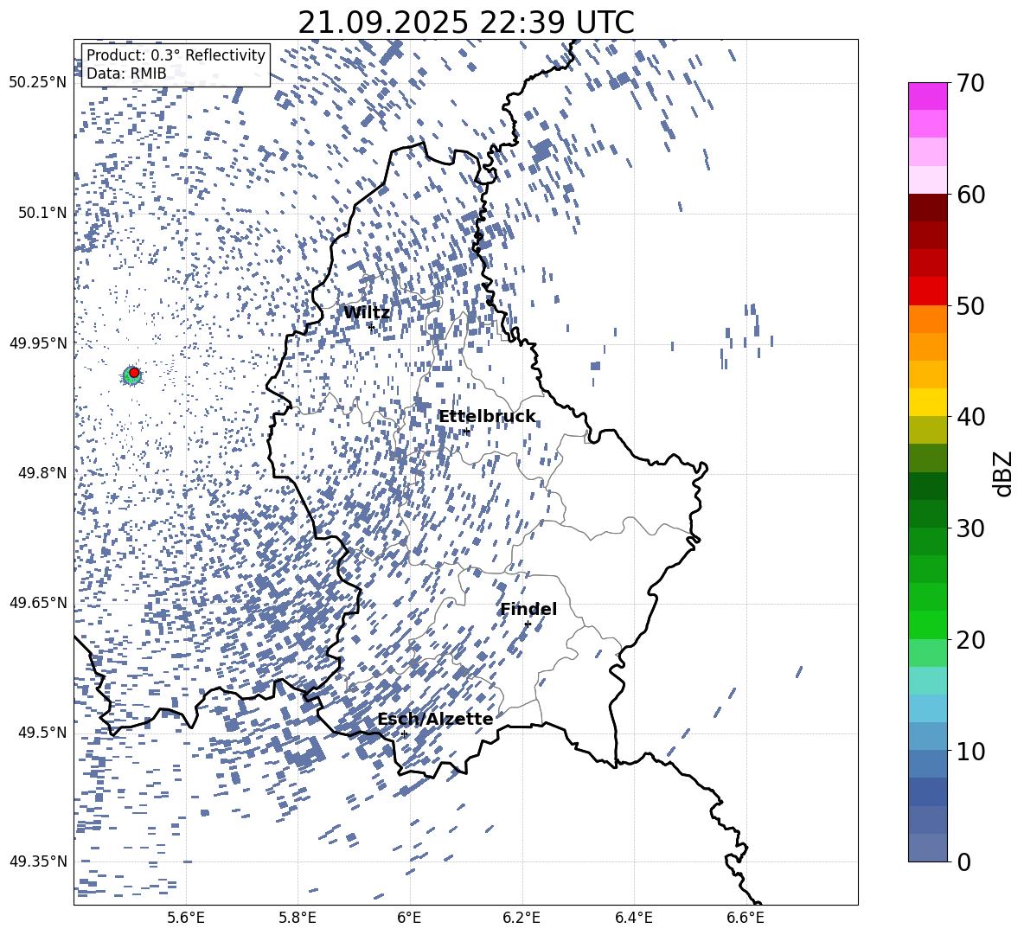Click the bright red colorbar segment near 50
Screen dimensions: 1024x935
tap(928, 291)
